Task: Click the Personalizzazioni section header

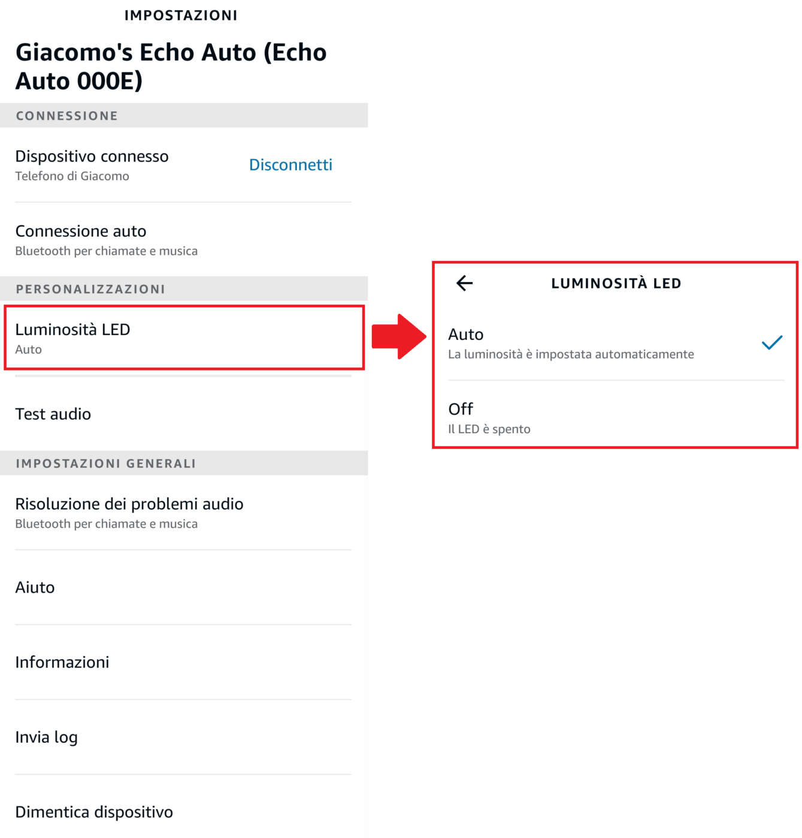Action: point(90,289)
